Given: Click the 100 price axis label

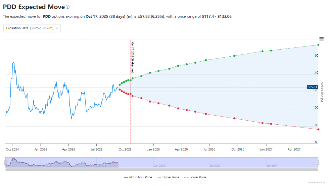Looking at the screenshot, I should click(316, 108).
